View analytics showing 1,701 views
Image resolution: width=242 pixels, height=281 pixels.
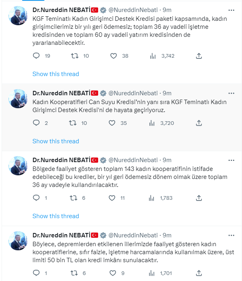[153, 273]
